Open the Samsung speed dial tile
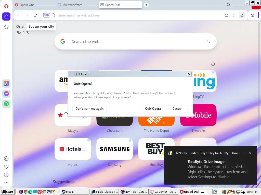The height and width of the screenshot is (195, 261). coord(115,149)
